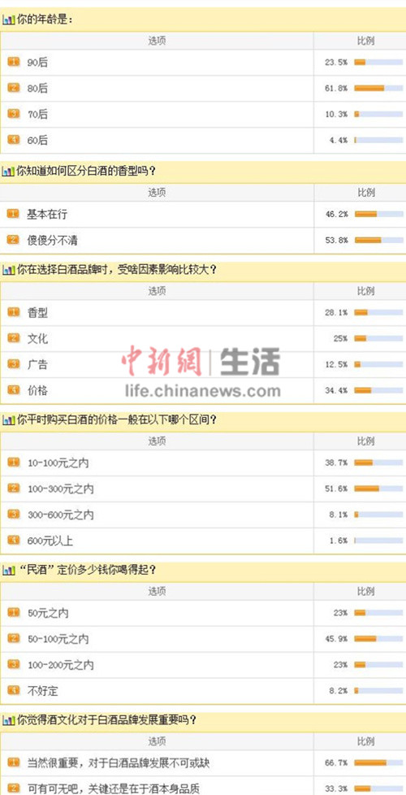Click chart icon beside 你知道如何区分白酒的香型吗
406x795 pixels.
tap(9, 172)
